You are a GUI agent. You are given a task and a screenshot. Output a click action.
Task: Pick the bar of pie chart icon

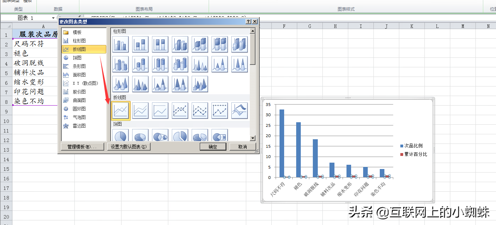(220, 135)
